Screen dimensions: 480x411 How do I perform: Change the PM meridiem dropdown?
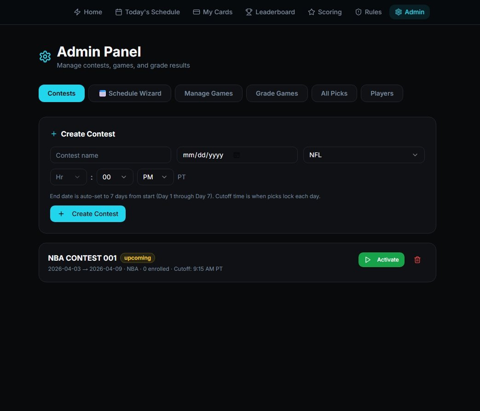coord(155,177)
